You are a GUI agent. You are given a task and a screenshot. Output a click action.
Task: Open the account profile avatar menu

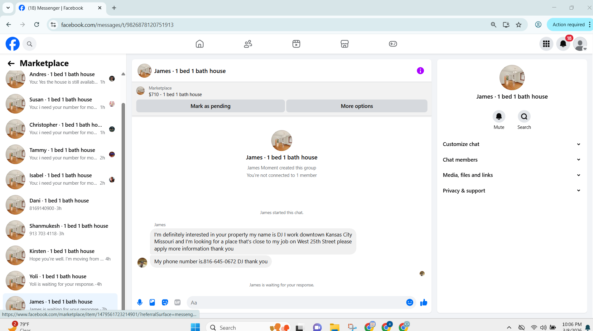coord(580,44)
